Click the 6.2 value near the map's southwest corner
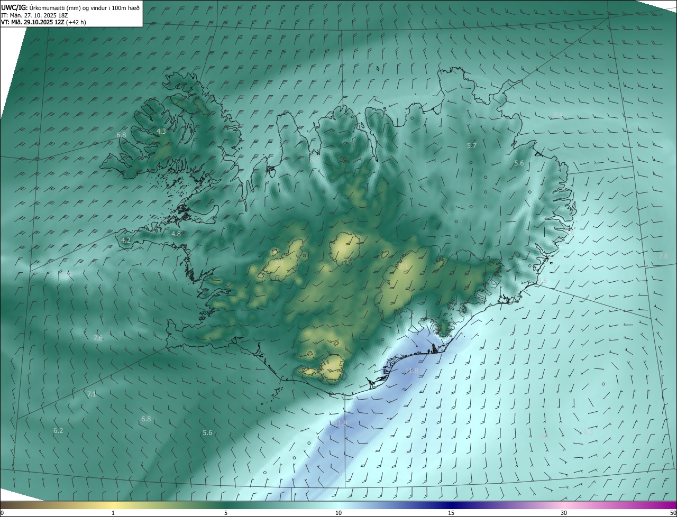 click(x=58, y=431)
